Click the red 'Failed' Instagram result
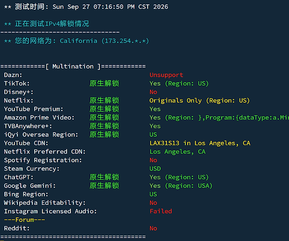 point(161,211)
